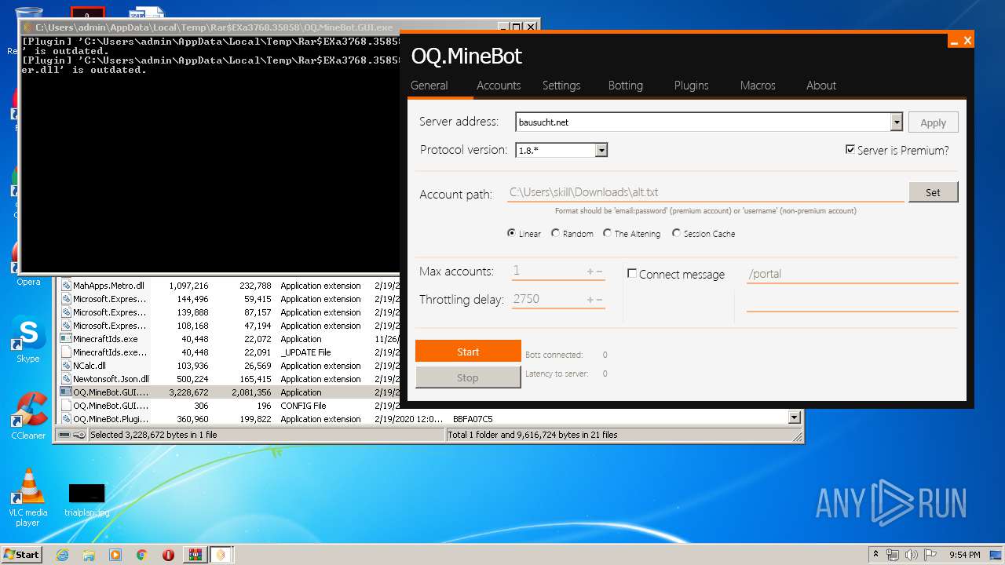Viewport: 1005px width, 565px height.
Task: Increase Throttling delay with plus
Action: tap(590, 300)
